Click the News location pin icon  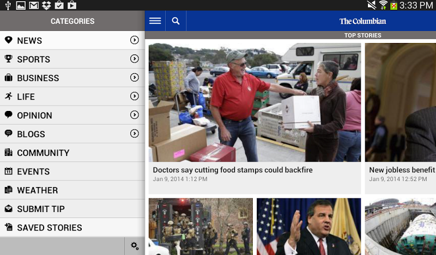coord(9,40)
